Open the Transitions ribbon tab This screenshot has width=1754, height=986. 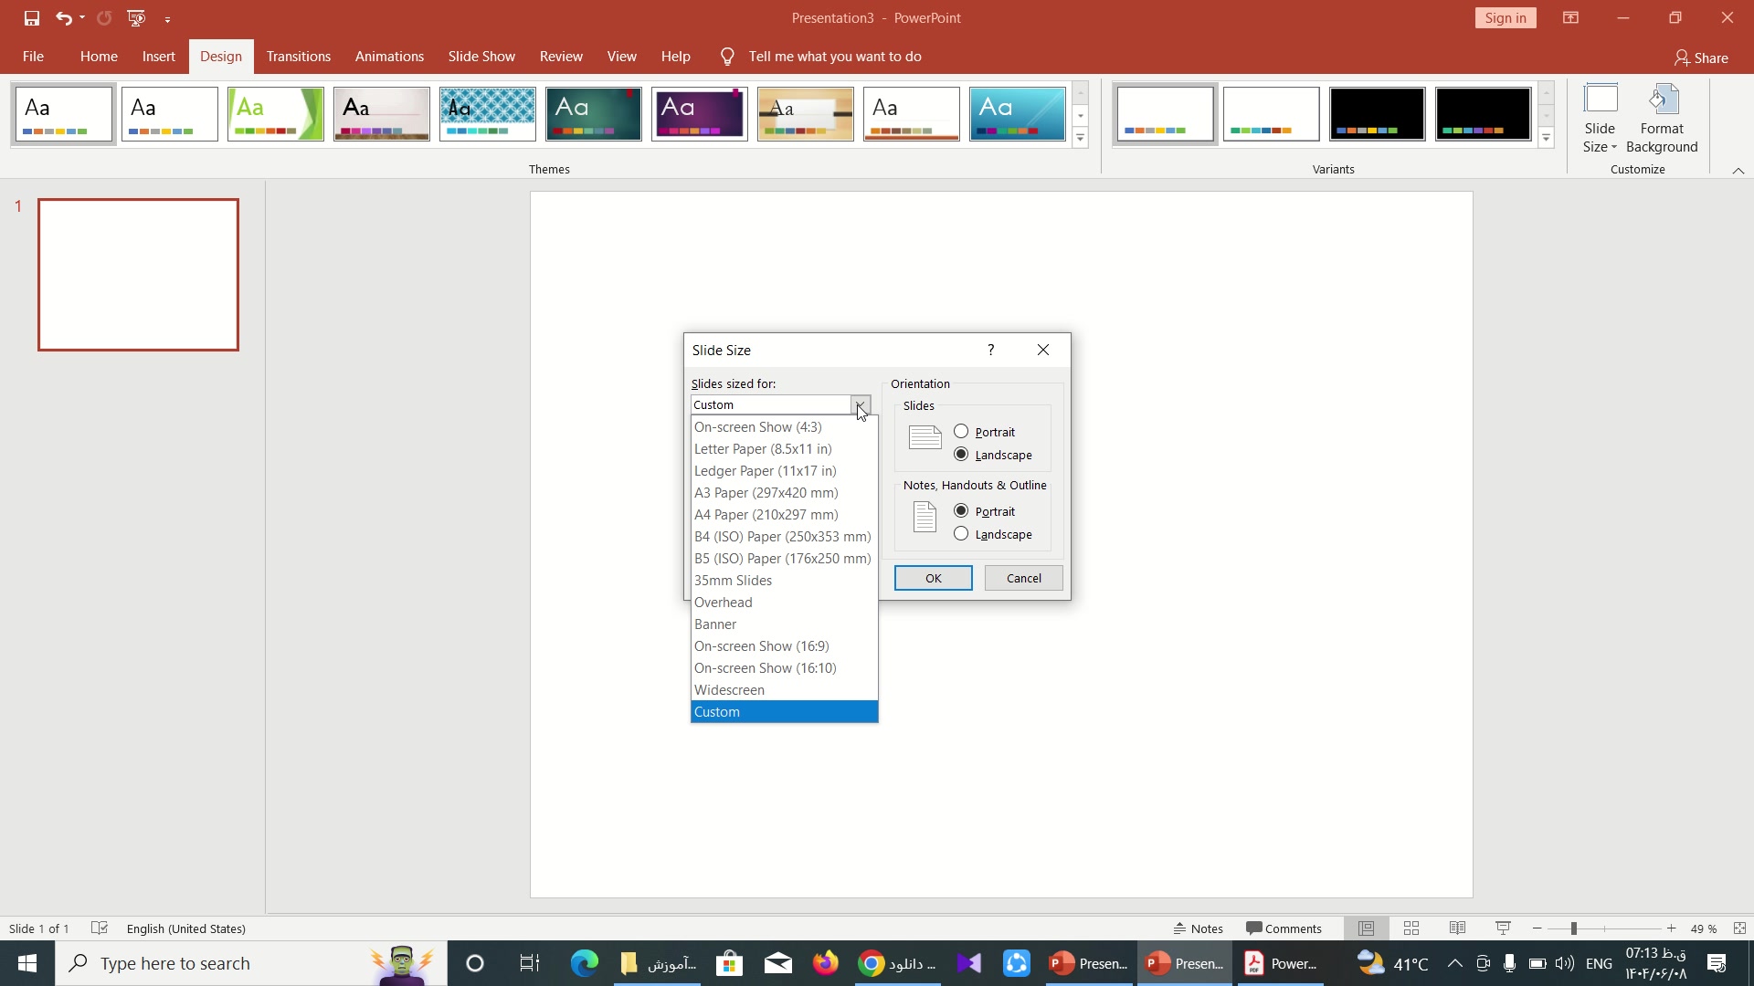(x=298, y=57)
